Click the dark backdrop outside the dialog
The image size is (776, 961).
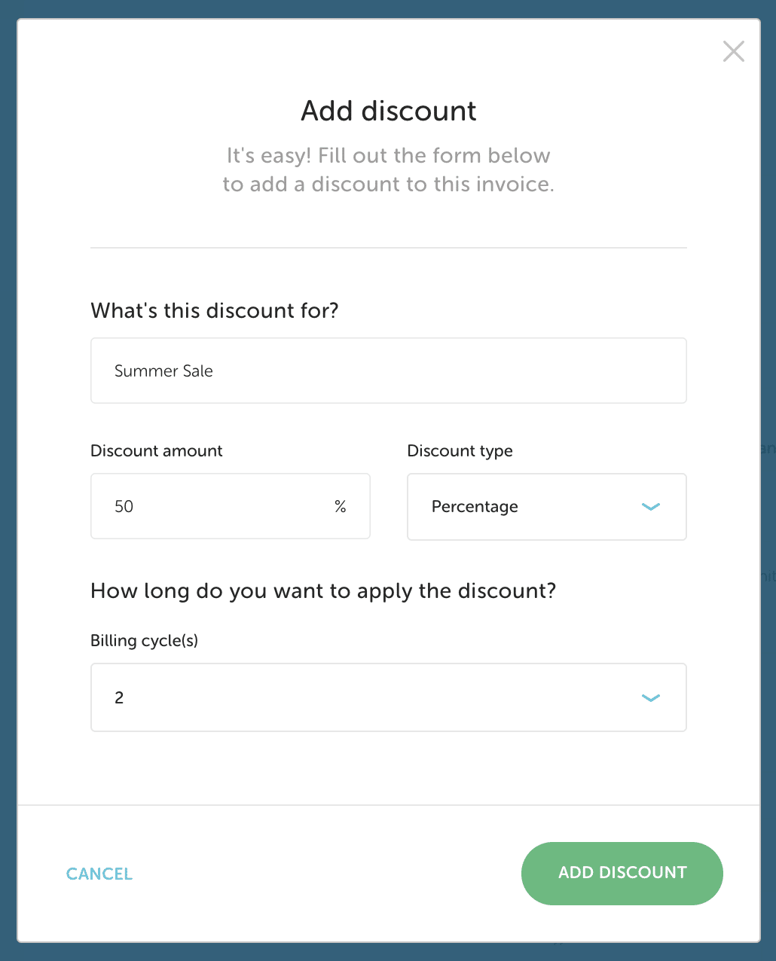point(8,482)
